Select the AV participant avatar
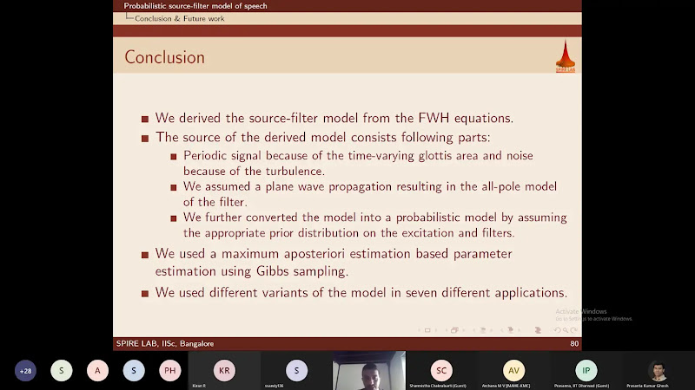This screenshot has height=390, width=695. [513, 371]
